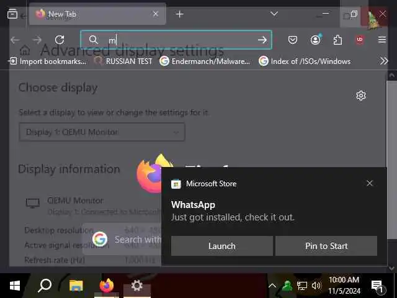Click the Home icon in Settings window
The height and width of the screenshot is (298, 397).
[x=25, y=50]
